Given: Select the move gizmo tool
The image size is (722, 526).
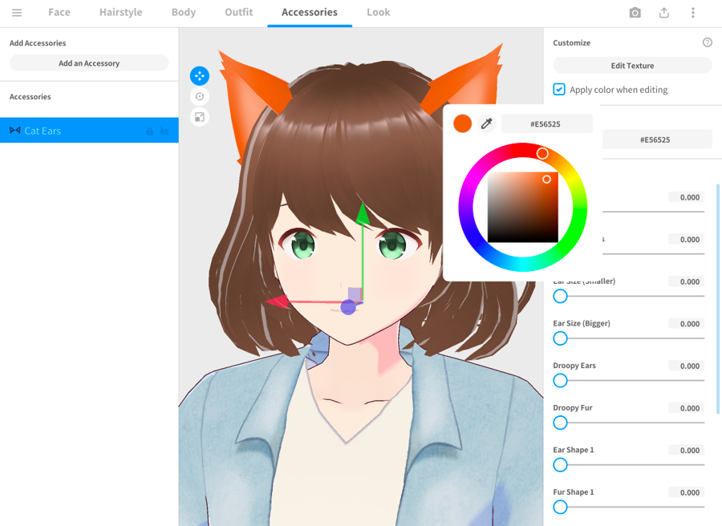Looking at the screenshot, I should coord(200,76).
